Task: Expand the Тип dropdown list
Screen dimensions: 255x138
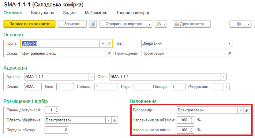Action: click(x=229, y=43)
